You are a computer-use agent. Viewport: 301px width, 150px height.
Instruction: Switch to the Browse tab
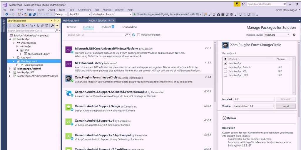tap(71, 27)
